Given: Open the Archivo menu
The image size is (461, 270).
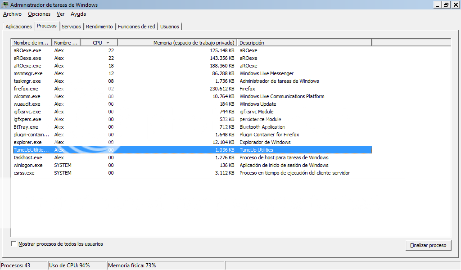Looking at the screenshot, I should point(12,14).
